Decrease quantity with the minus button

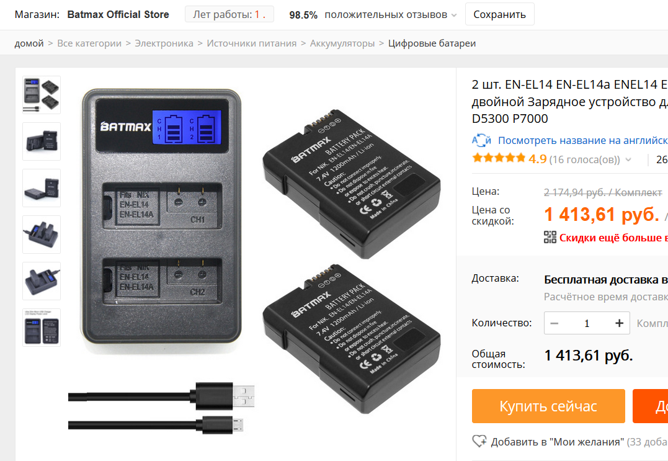[554, 323]
